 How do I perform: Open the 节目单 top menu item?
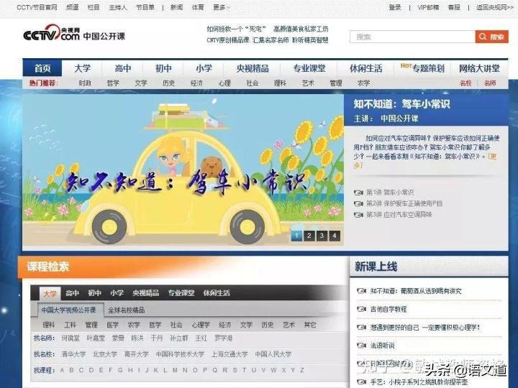(145, 7)
